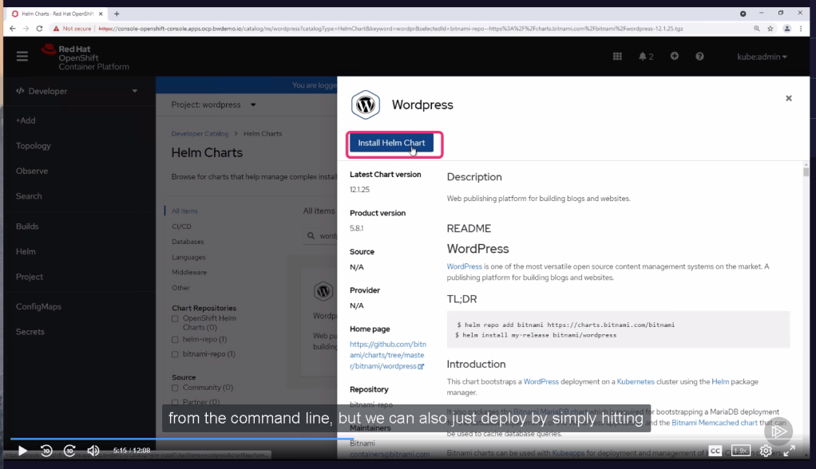
Task: Open the Helm link in Introduction
Action: pyautogui.click(x=720, y=381)
